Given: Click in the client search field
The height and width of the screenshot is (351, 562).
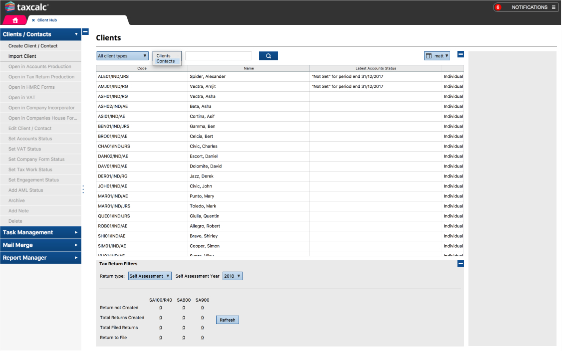Looking at the screenshot, I should coord(218,56).
